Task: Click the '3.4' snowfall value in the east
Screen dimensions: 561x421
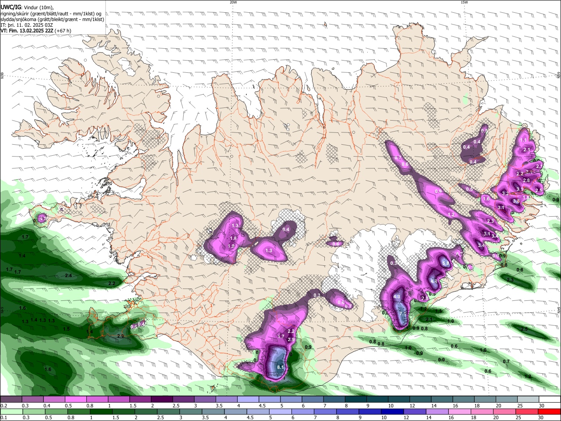Action: (x=481, y=246)
